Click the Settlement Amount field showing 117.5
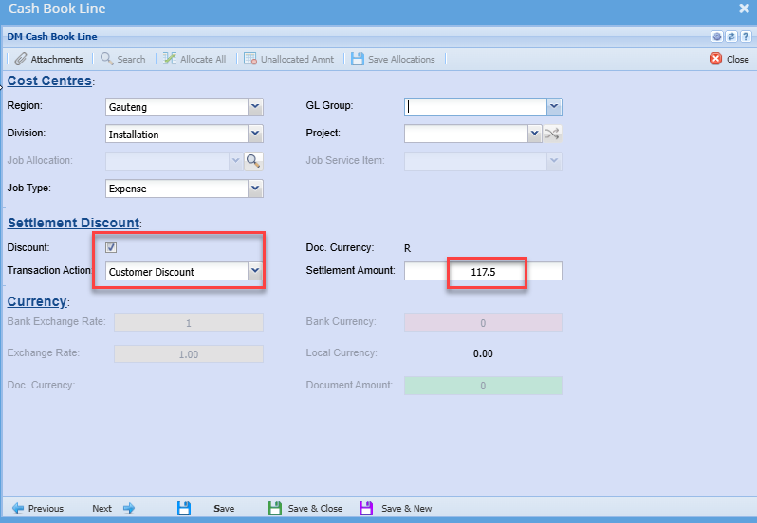Screen dimensions: 757x523 [483, 271]
